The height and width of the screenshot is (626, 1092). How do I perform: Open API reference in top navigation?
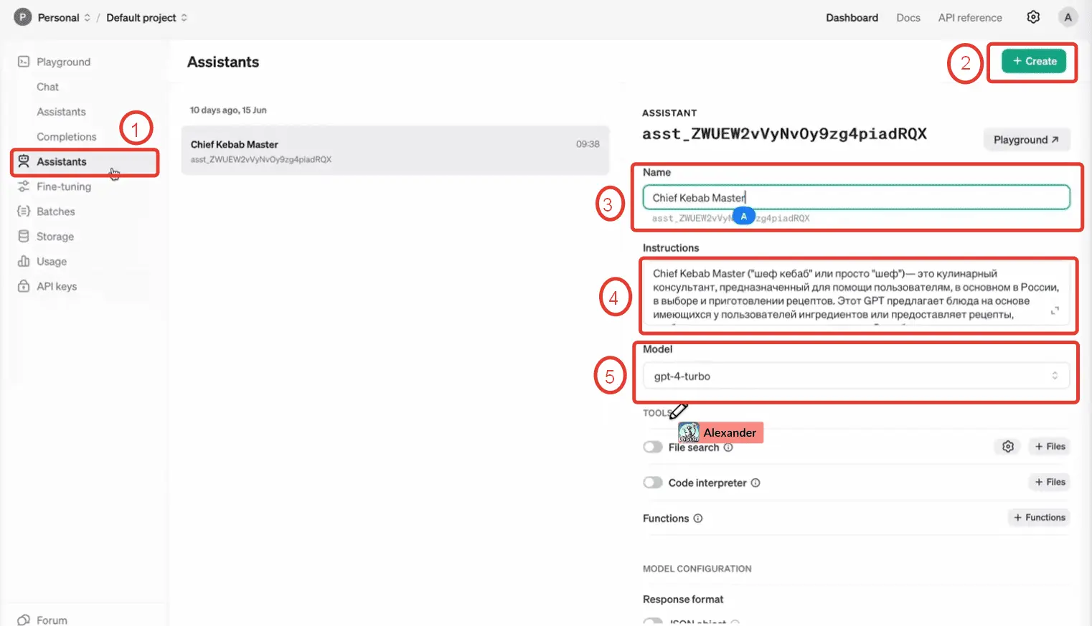[x=970, y=18]
